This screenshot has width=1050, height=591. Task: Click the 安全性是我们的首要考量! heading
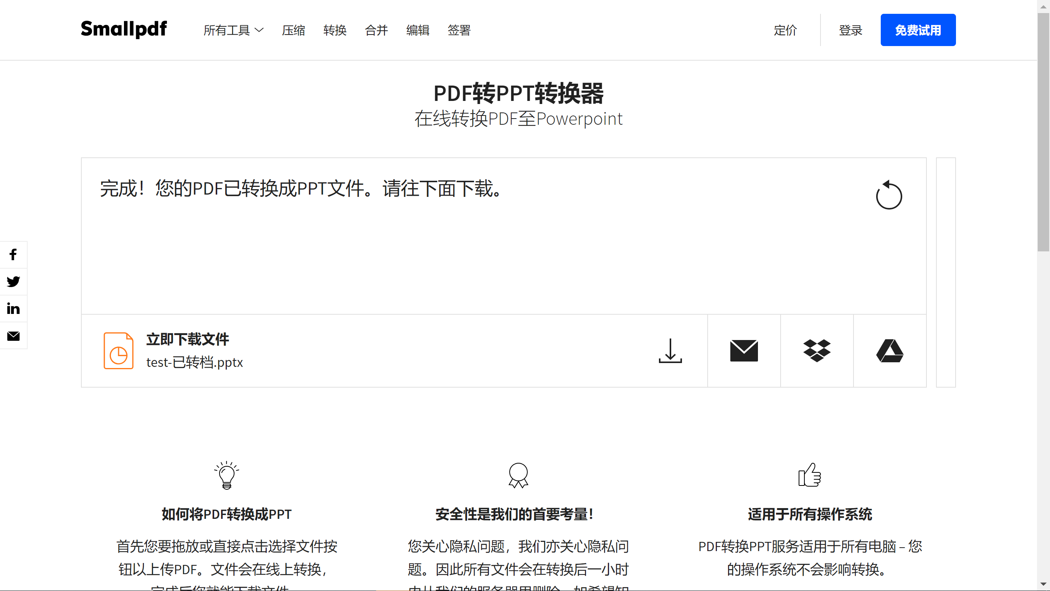click(x=514, y=514)
